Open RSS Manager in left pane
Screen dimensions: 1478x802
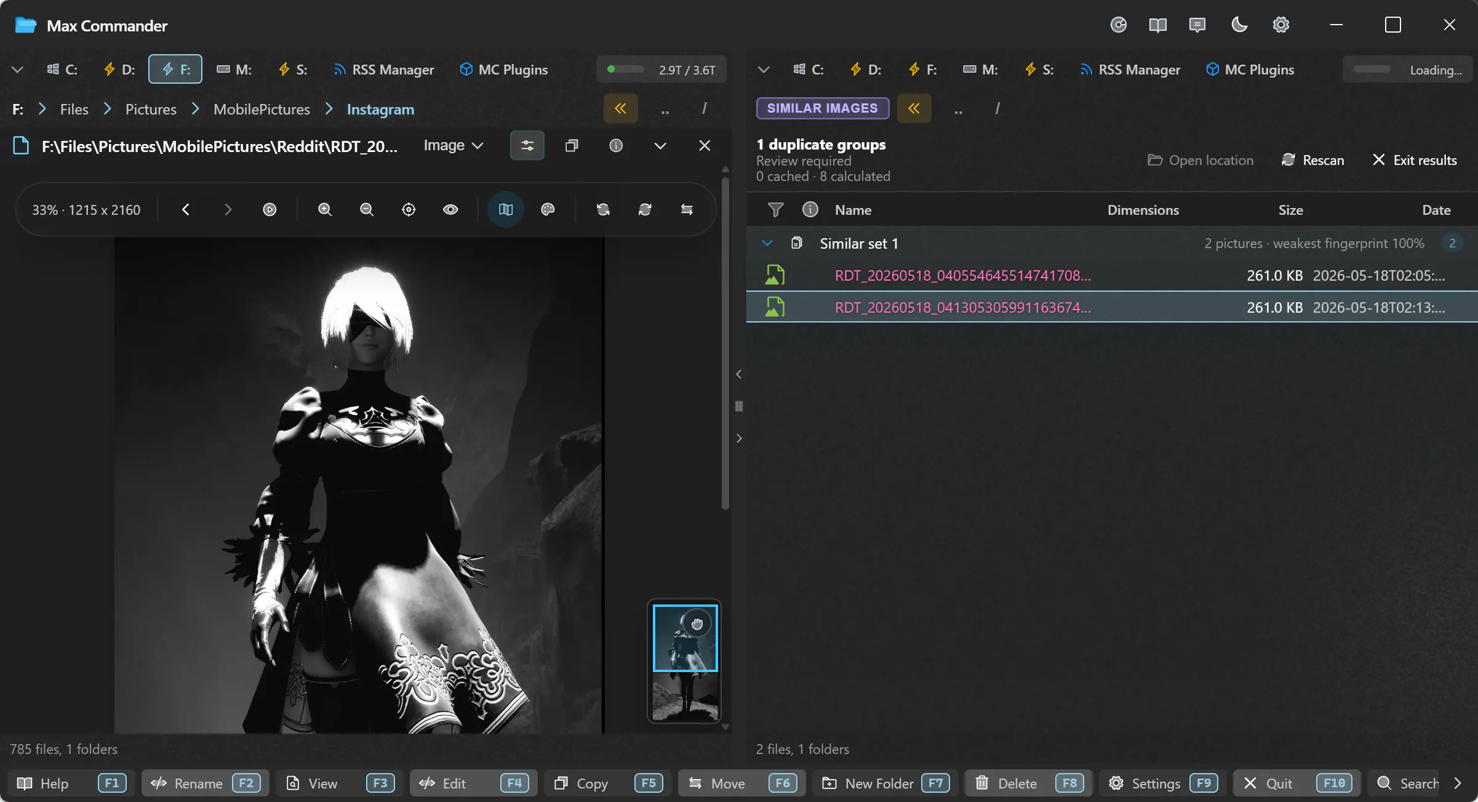(x=384, y=70)
